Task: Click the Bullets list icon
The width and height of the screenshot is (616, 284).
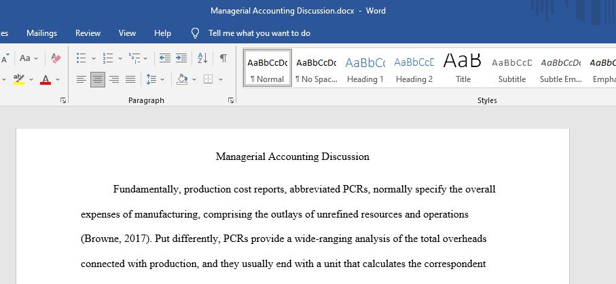Action: (x=81, y=58)
